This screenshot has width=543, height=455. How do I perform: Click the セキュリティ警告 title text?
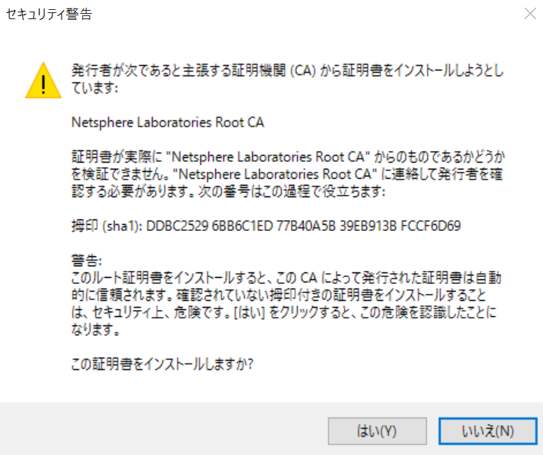[x=49, y=14]
